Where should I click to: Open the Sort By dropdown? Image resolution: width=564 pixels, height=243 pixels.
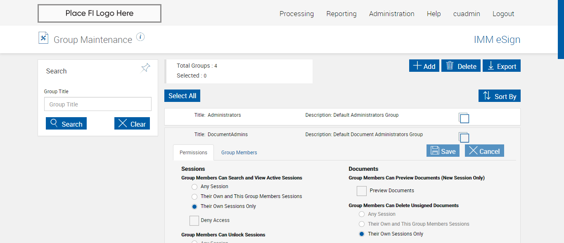pos(500,96)
